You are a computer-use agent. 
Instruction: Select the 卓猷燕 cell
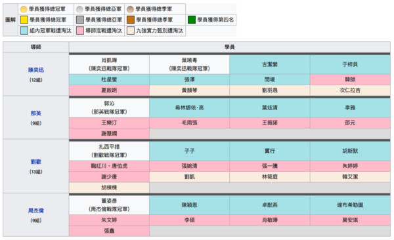270,205
